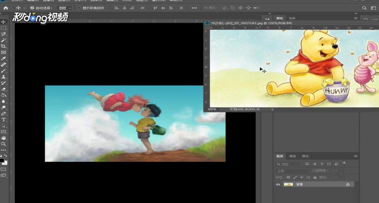Open the 正常 blend mode dropdown
Screen dimensions: 379x203
click(292, 171)
